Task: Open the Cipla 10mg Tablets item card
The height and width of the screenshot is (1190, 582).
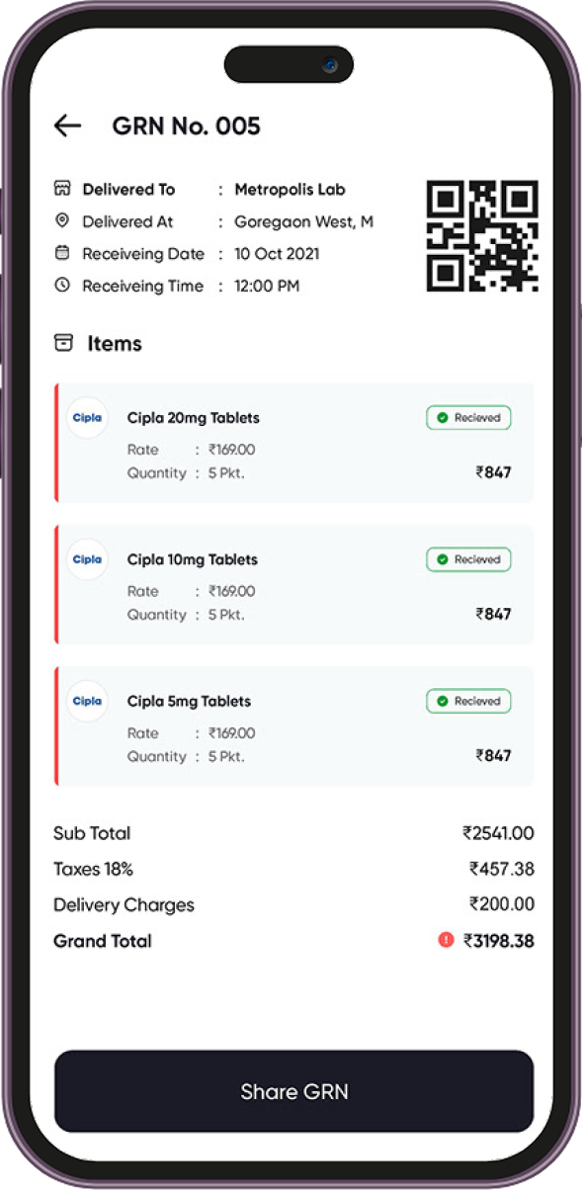Action: [x=294, y=584]
